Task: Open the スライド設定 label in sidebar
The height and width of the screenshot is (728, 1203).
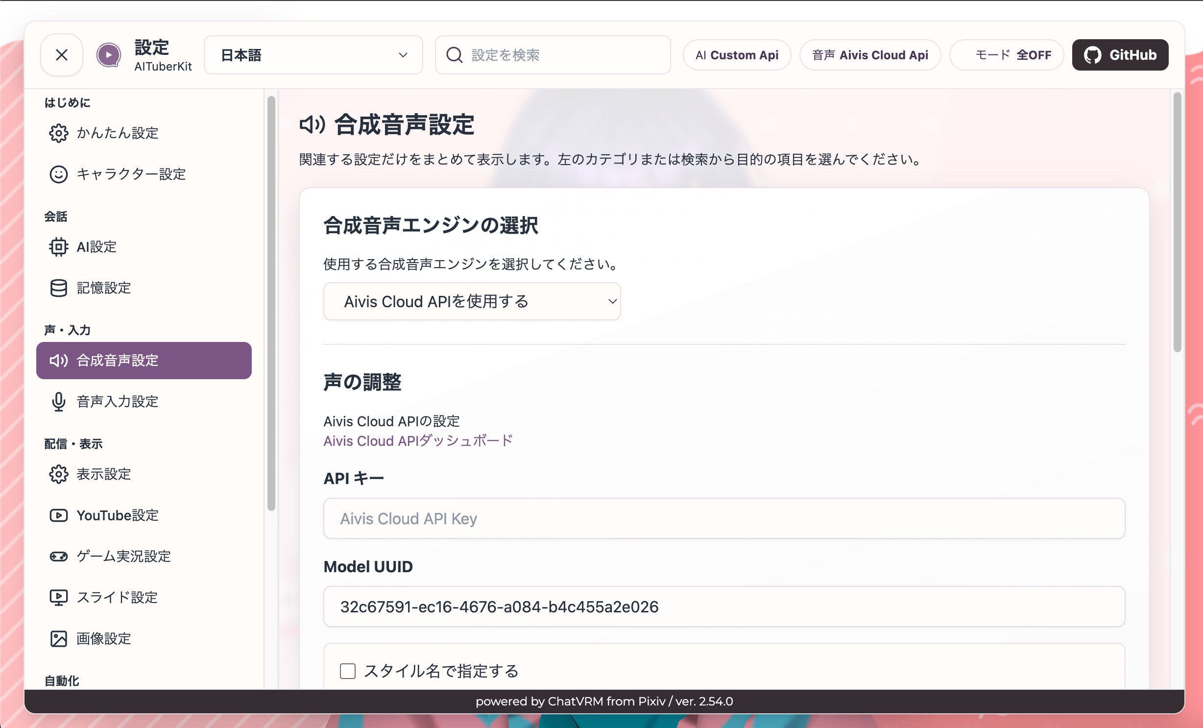Action: point(118,597)
